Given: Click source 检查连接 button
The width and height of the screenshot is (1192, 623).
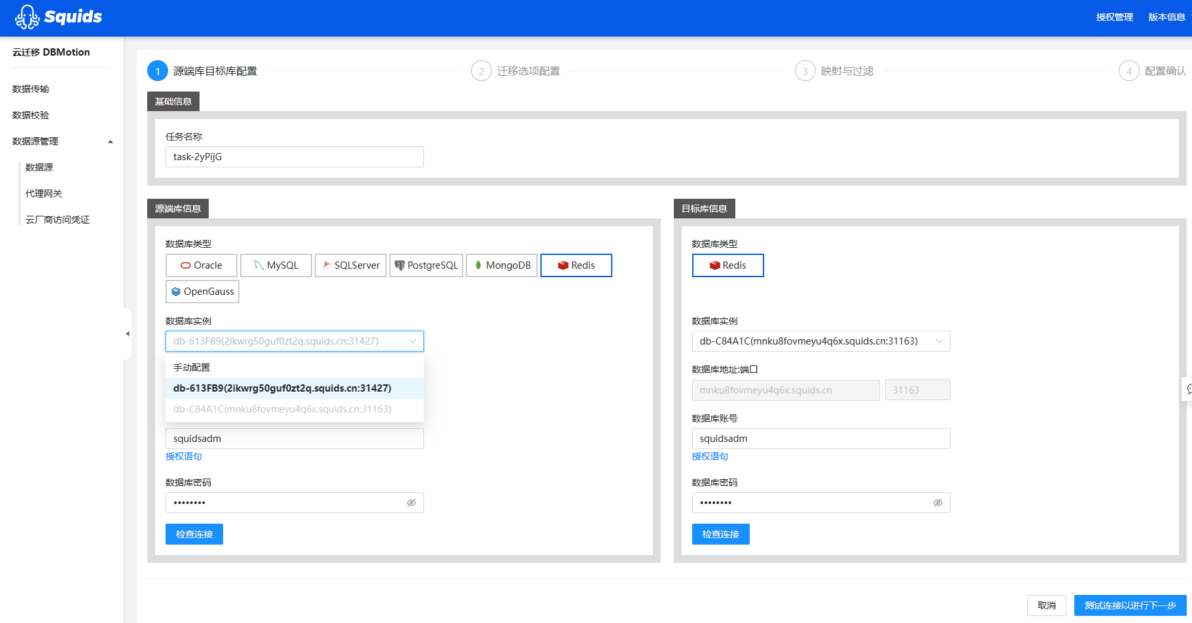Looking at the screenshot, I should 194,534.
